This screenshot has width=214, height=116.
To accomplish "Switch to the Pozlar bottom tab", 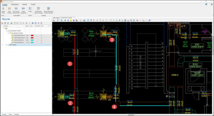I will pos(10,114).
